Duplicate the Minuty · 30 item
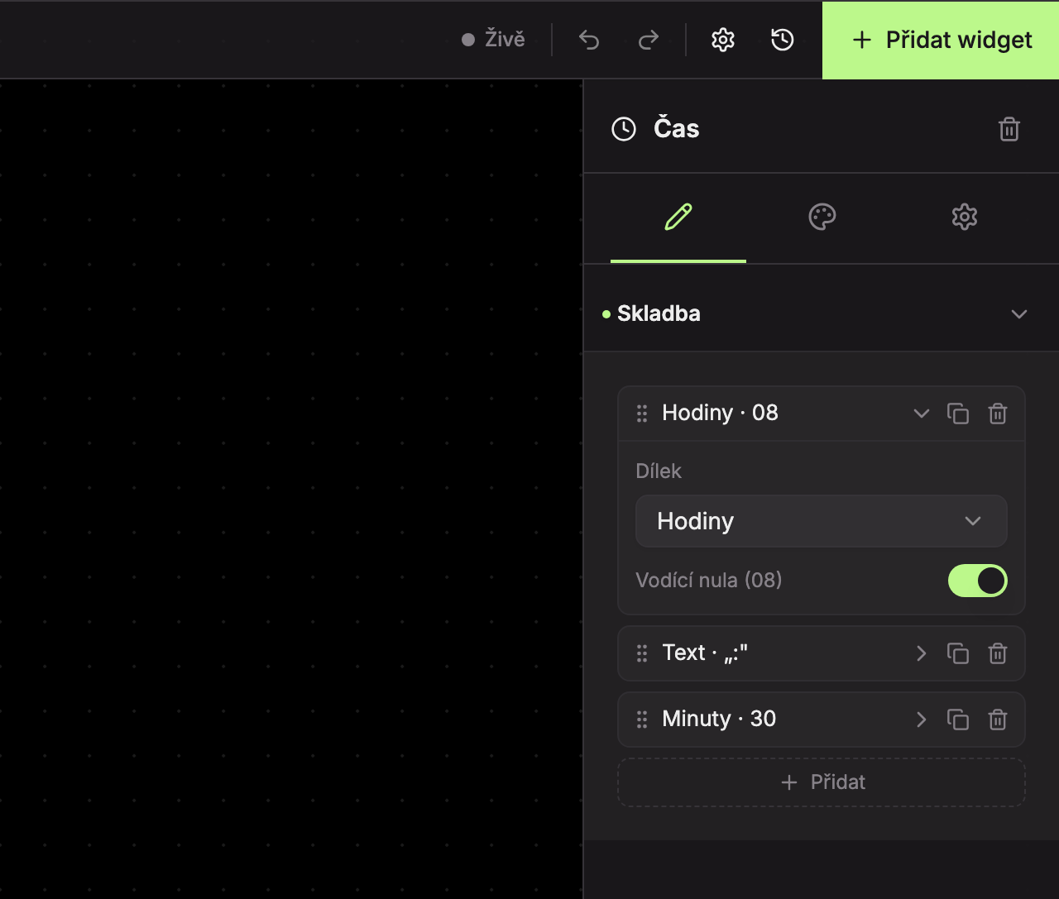 tap(958, 720)
